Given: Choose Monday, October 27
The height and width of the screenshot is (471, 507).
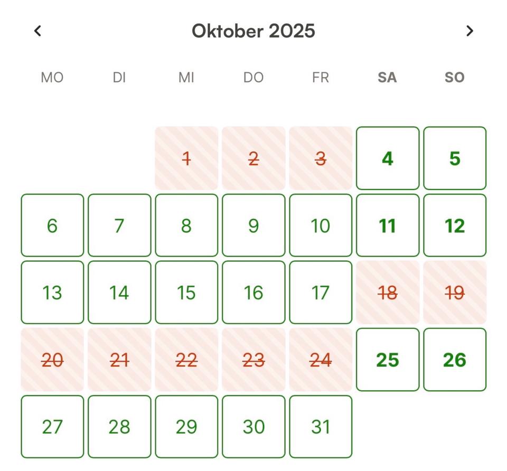Looking at the screenshot, I should tap(52, 427).
